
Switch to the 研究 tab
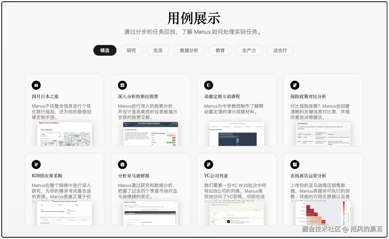pos(131,51)
